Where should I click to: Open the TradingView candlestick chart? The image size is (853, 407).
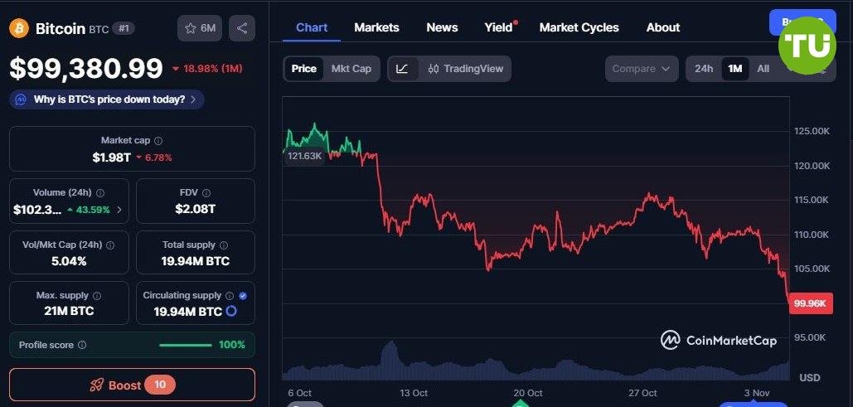click(x=466, y=69)
